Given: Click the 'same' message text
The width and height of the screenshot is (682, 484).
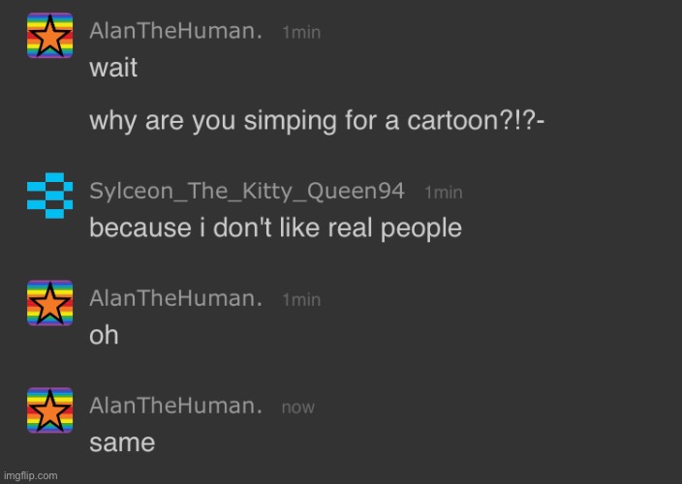Looking at the screenshot, I should click(x=122, y=443).
